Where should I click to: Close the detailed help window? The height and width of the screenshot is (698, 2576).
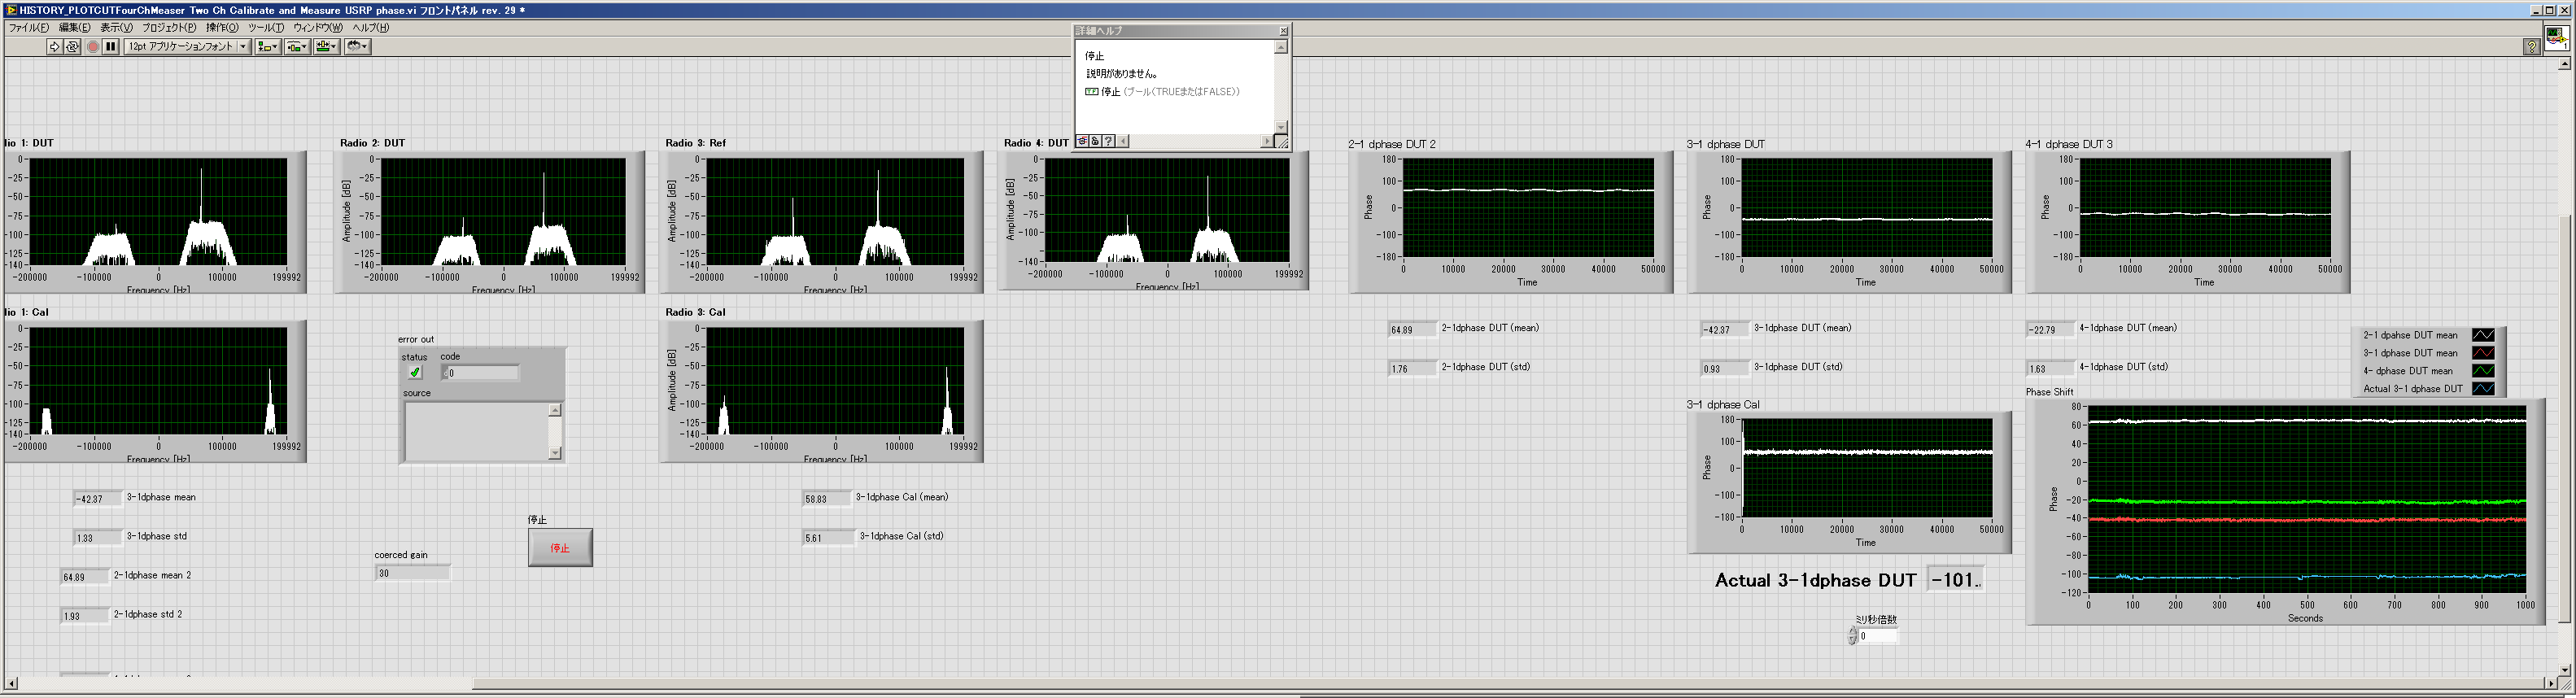pos(1283,31)
